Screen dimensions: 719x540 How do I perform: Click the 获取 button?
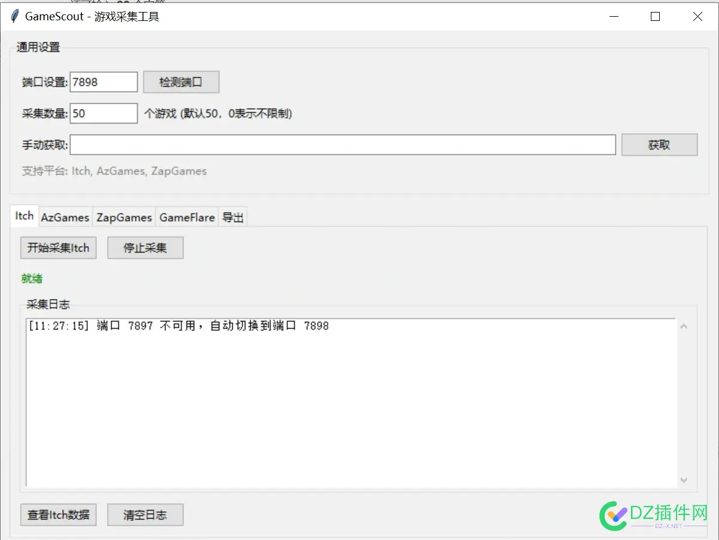point(659,145)
